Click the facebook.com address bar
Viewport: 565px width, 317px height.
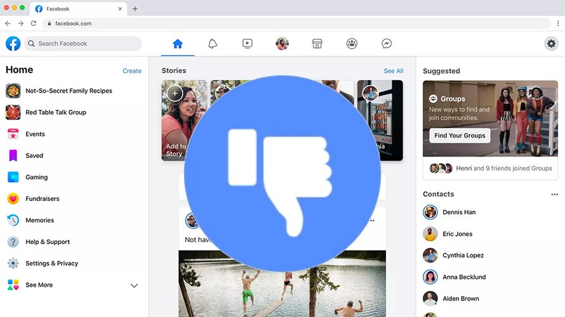[x=296, y=23]
